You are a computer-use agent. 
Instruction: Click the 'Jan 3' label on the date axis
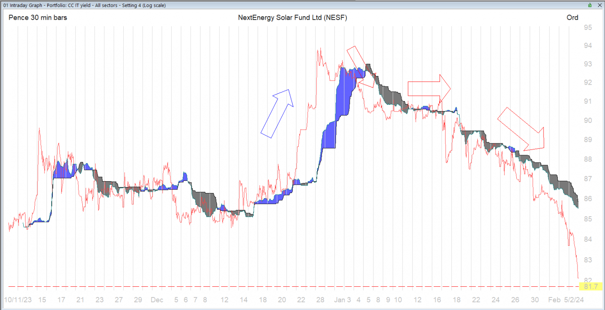[342, 300]
